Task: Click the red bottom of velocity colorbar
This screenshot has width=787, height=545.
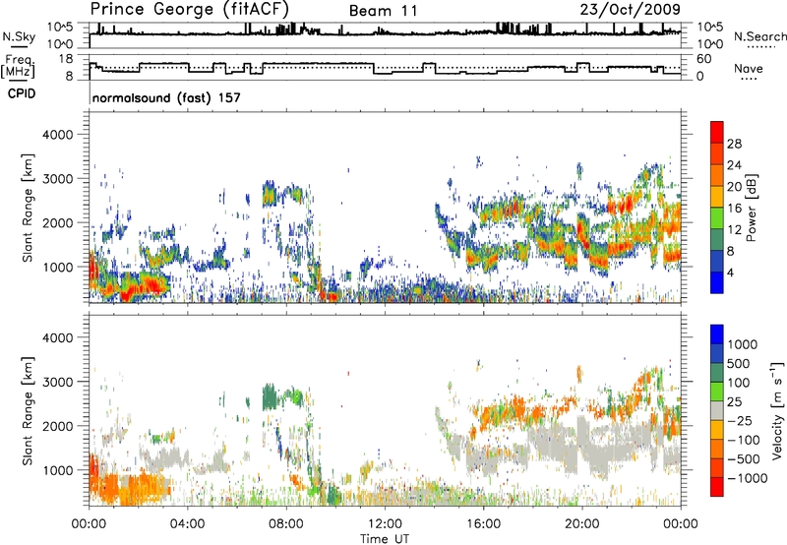Action: point(717,487)
